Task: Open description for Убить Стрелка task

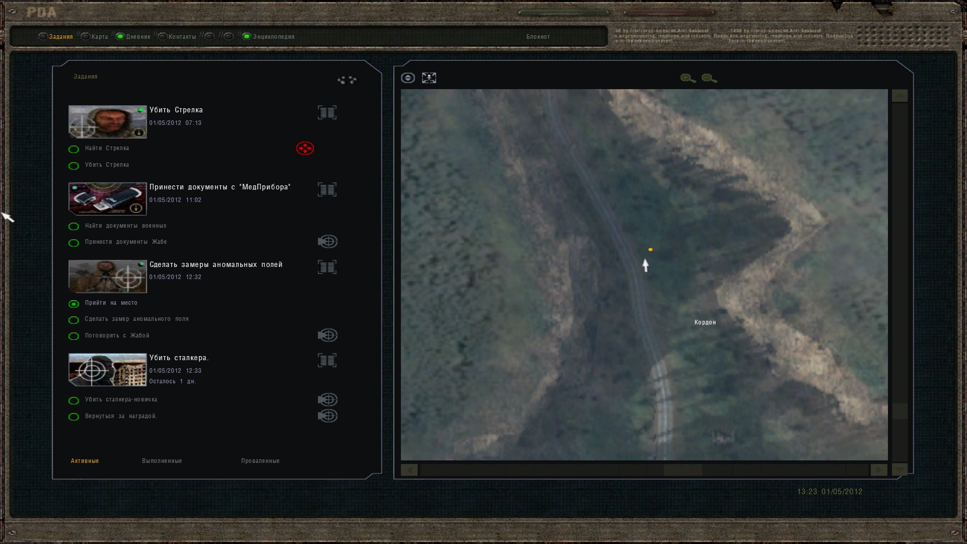Action: click(x=327, y=112)
